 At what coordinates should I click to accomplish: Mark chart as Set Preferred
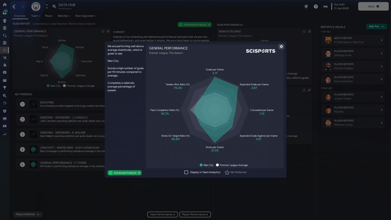[236, 172]
